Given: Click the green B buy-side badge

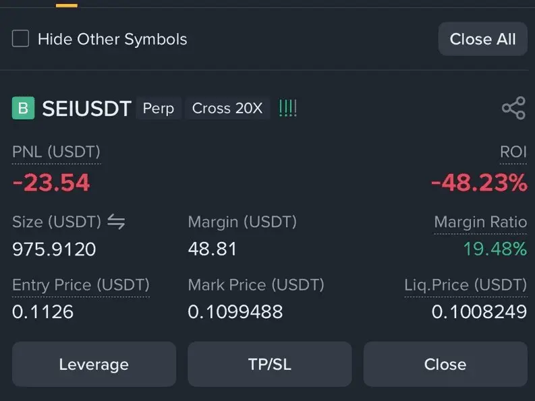Looking at the screenshot, I should tap(23, 108).
